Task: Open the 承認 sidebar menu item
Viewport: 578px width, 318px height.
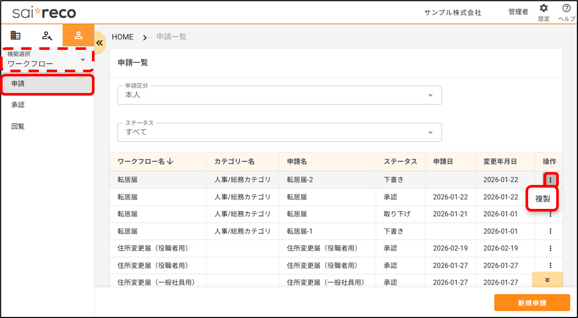Action: pos(18,105)
